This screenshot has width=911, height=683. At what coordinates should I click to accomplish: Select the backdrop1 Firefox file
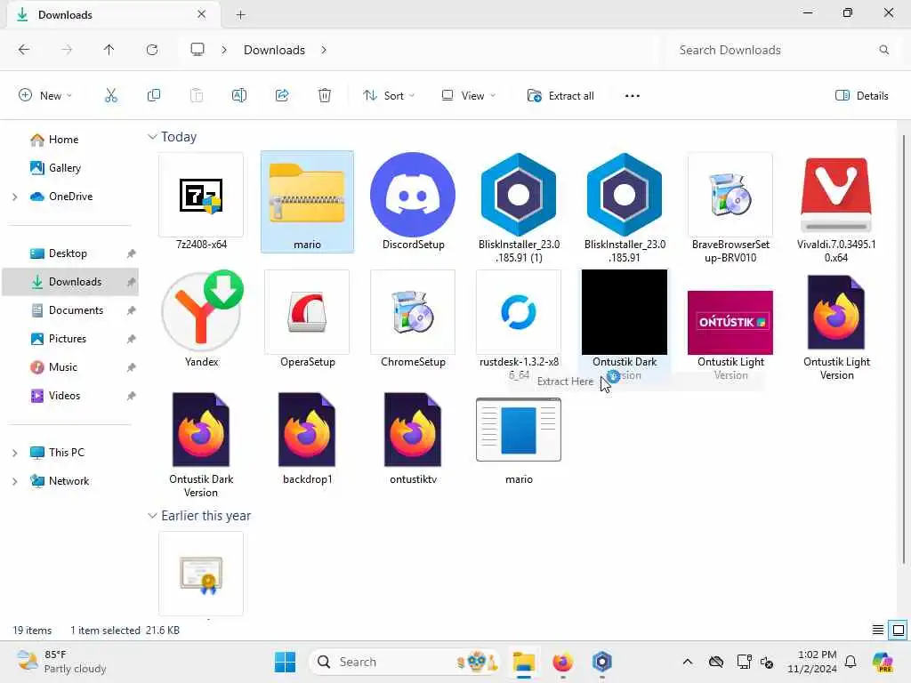point(307,438)
